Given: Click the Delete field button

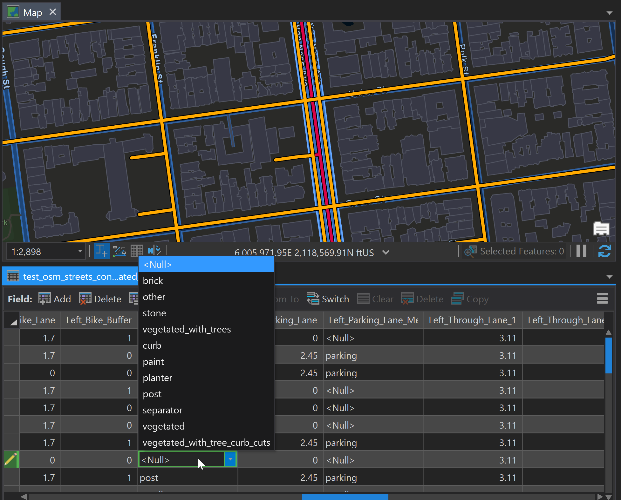Looking at the screenshot, I should pyautogui.click(x=100, y=299).
